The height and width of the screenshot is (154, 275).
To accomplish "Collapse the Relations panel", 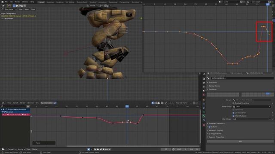I will tap(212, 89).
